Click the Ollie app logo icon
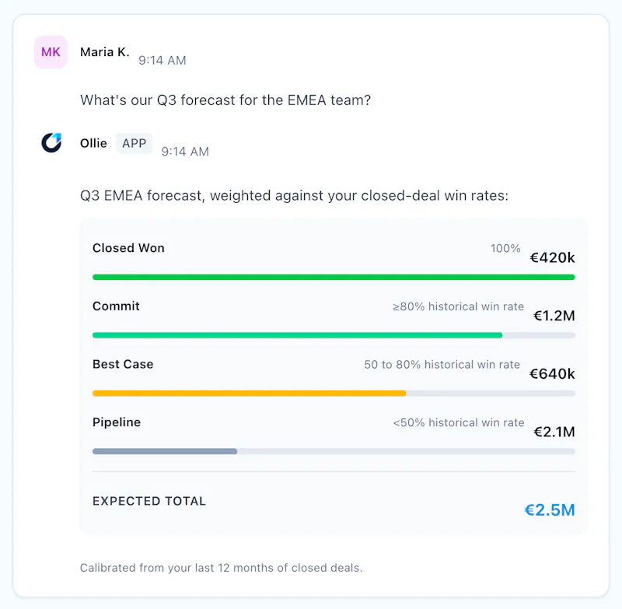Screen dimensions: 622x609 51,143
